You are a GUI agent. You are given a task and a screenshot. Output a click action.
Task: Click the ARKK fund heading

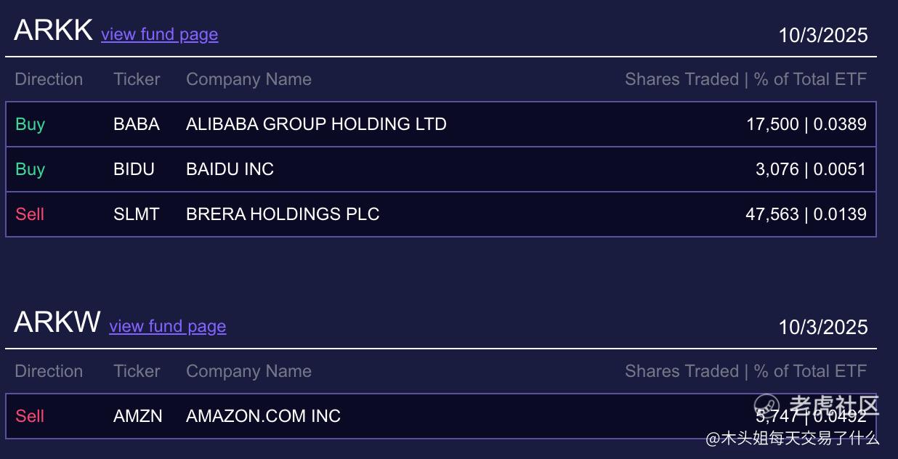coord(53,31)
